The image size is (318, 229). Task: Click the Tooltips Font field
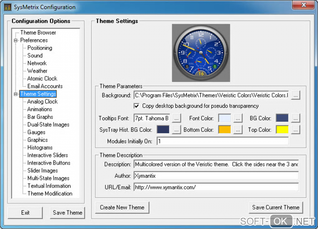pos(152,118)
